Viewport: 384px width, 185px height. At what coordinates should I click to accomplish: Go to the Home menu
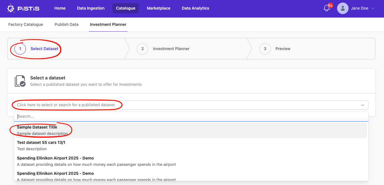pos(60,8)
